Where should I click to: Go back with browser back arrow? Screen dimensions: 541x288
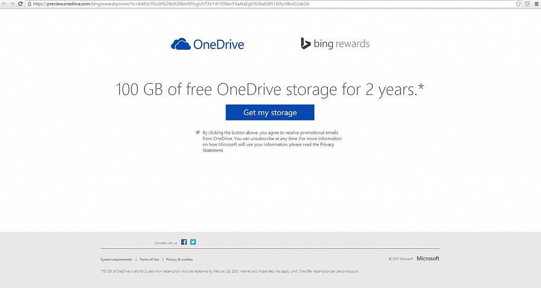coord(4,4)
